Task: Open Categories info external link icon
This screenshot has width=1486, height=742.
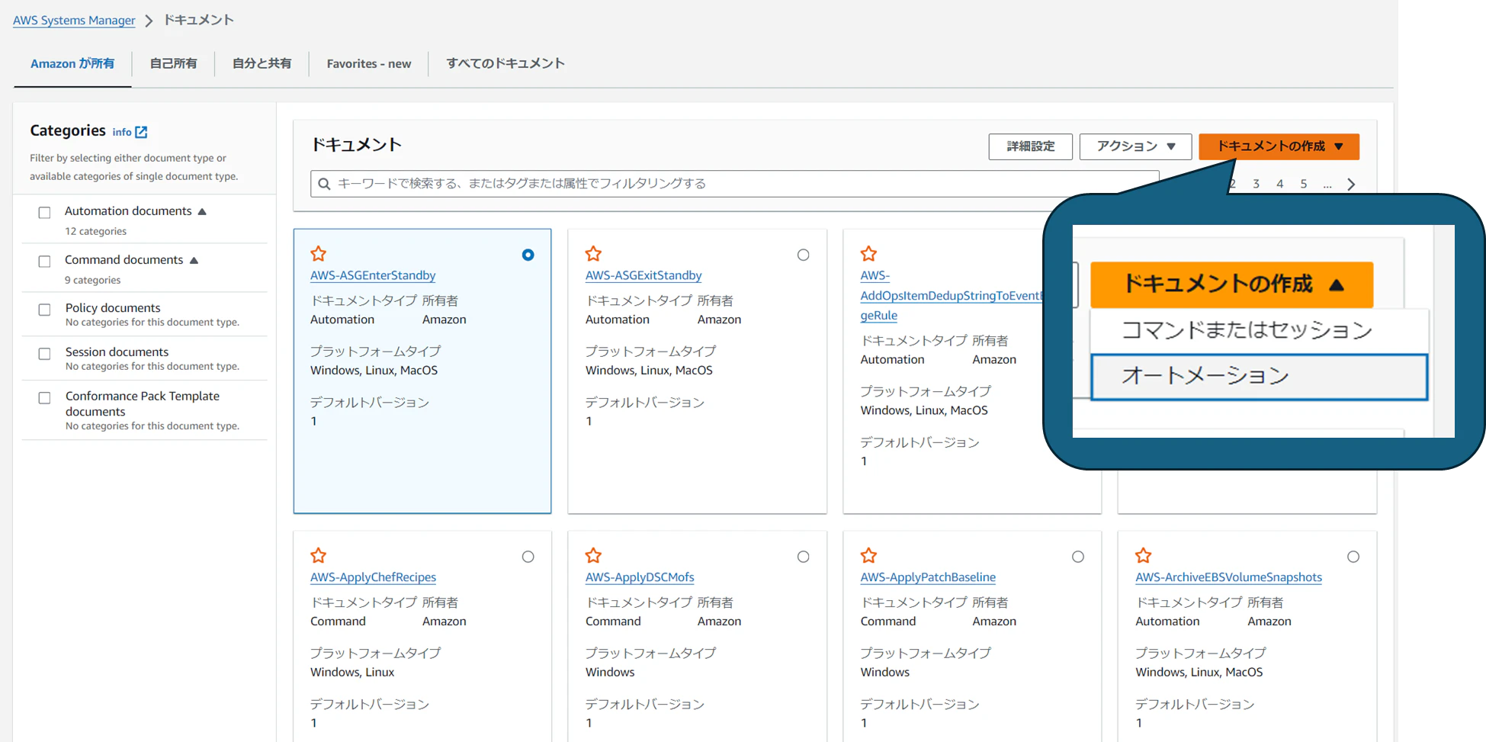Action: (141, 132)
